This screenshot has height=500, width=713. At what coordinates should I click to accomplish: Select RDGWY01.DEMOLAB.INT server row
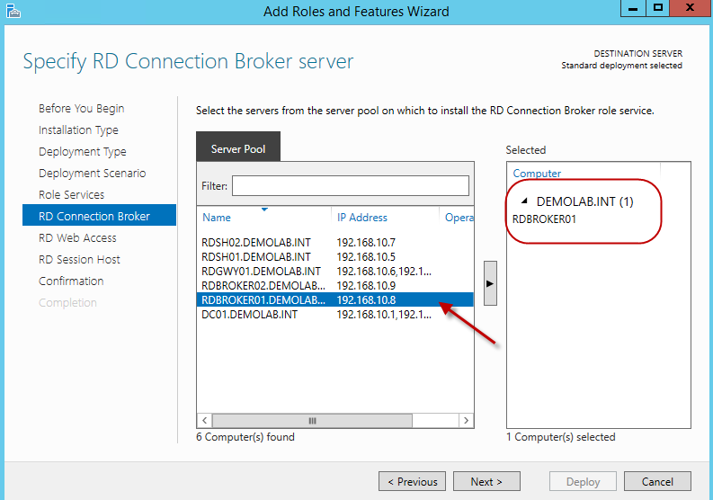[x=261, y=272]
